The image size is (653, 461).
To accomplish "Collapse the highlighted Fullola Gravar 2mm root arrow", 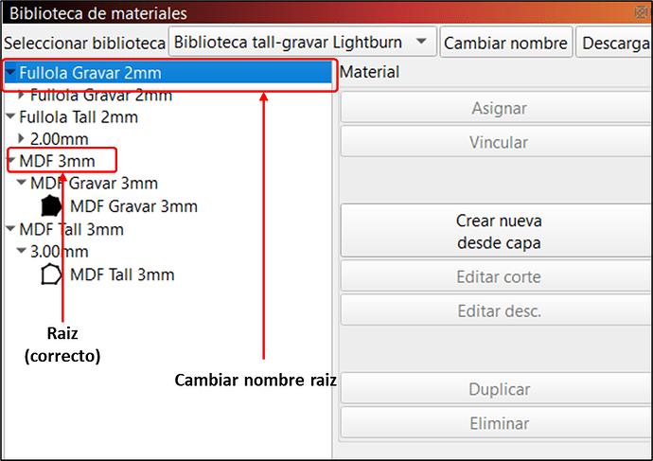I will click(x=10, y=71).
